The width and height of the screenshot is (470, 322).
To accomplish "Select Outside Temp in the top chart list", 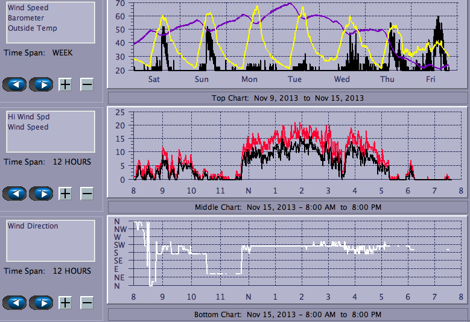I will pyautogui.click(x=32, y=28).
